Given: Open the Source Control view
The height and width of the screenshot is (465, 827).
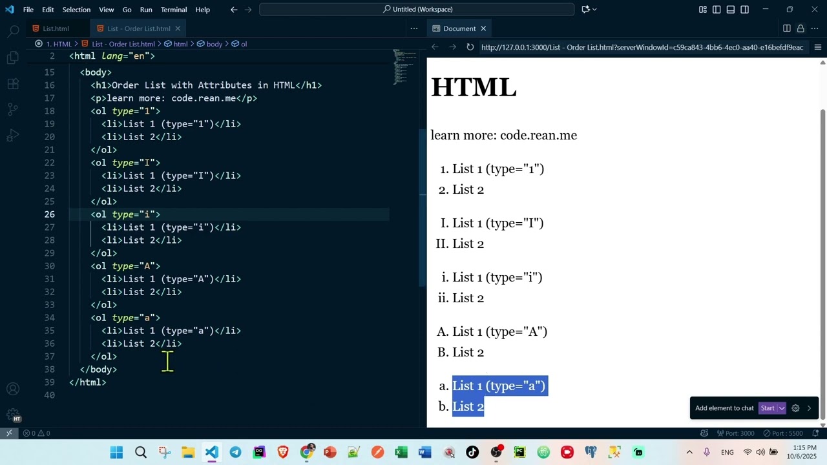Looking at the screenshot, I should [x=13, y=110].
